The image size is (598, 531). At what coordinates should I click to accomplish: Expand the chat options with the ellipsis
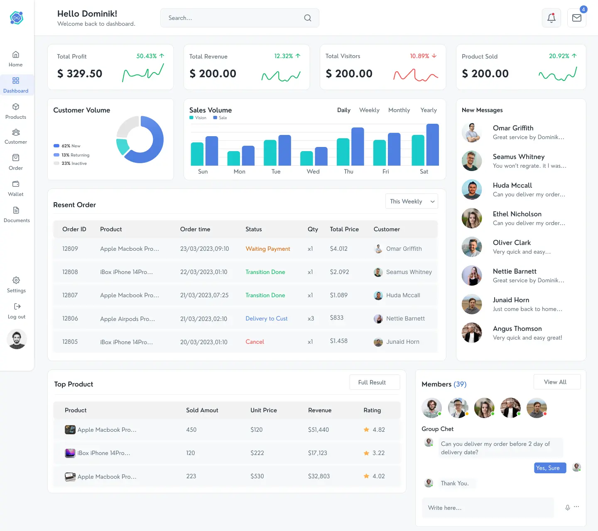(x=576, y=507)
